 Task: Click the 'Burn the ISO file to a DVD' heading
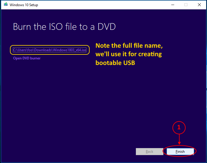(x=64, y=27)
